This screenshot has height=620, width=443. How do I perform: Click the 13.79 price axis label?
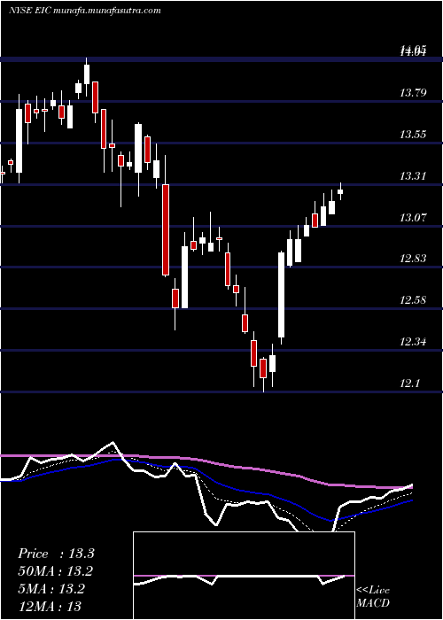[x=413, y=93]
